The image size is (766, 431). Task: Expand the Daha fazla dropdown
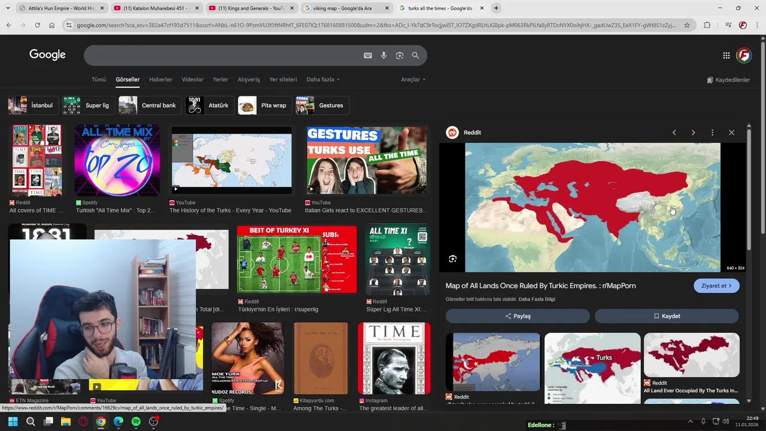[x=323, y=80]
